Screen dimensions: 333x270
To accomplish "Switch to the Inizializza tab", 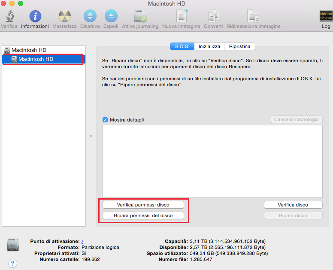I will pos(209,46).
